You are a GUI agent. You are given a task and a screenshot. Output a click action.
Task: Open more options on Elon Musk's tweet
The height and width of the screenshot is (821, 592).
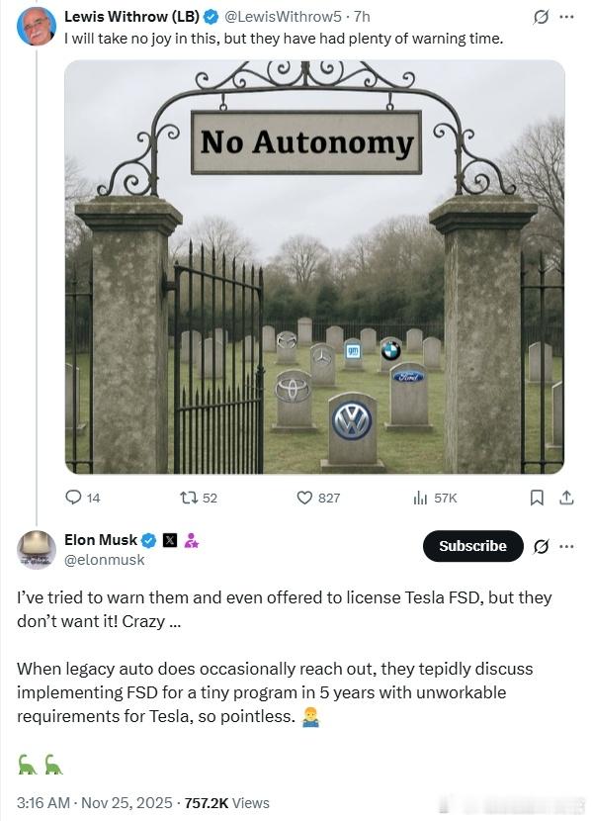[x=566, y=546]
